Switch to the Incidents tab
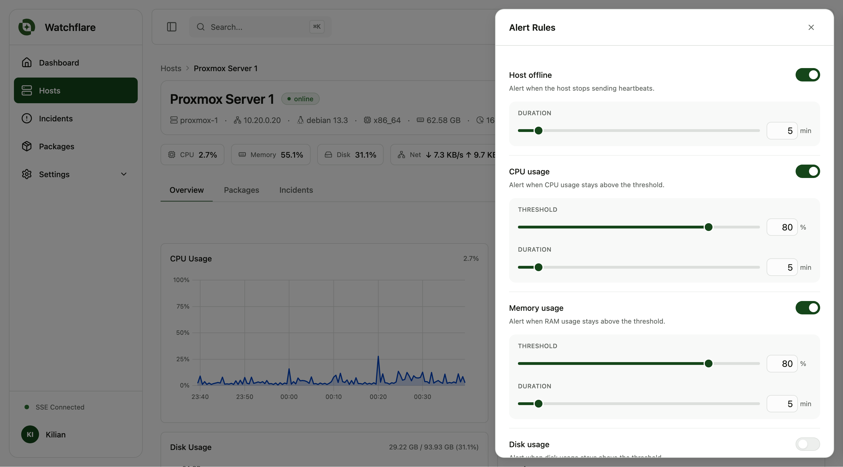Viewport: 843px width, 467px height. (296, 190)
